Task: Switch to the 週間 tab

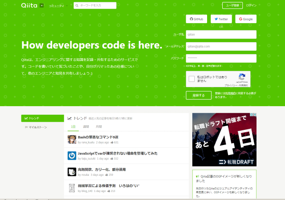Action: pos(86,127)
